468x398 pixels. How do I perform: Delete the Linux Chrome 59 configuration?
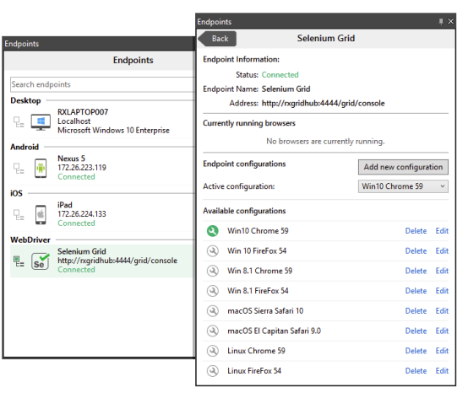click(416, 351)
